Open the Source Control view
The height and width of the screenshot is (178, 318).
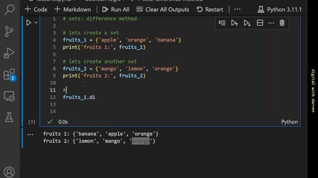[x=9, y=31]
